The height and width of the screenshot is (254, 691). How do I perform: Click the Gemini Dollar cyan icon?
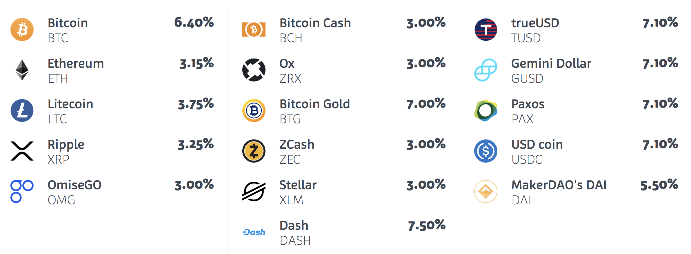(486, 70)
